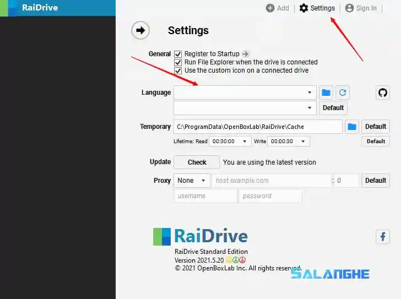This screenshot has height=299, width=401.
Task: Click the proxy password field
Action: (270, 196)
